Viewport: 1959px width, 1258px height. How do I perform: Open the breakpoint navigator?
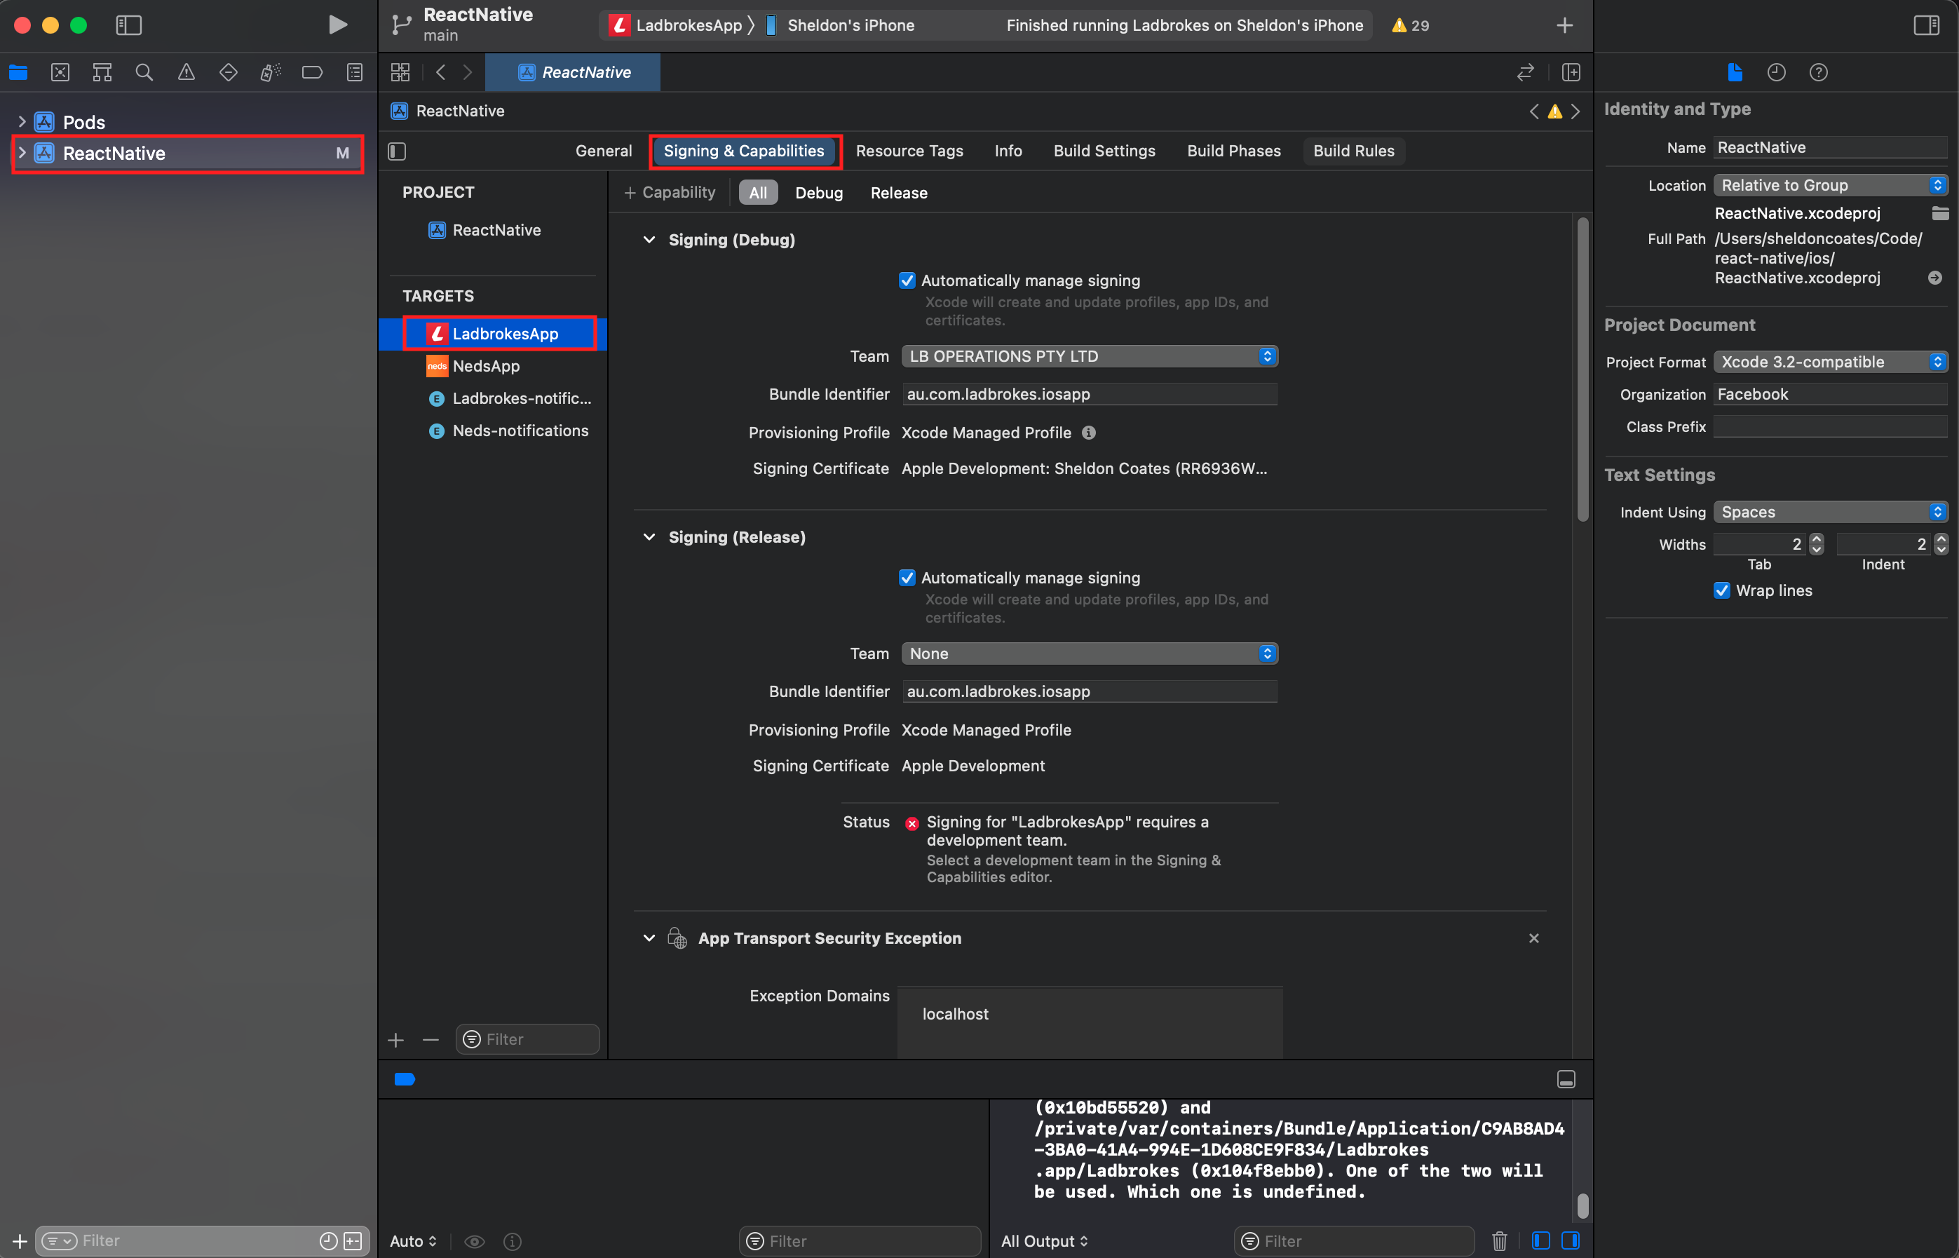pyautogui.click(x=312, y=72)
